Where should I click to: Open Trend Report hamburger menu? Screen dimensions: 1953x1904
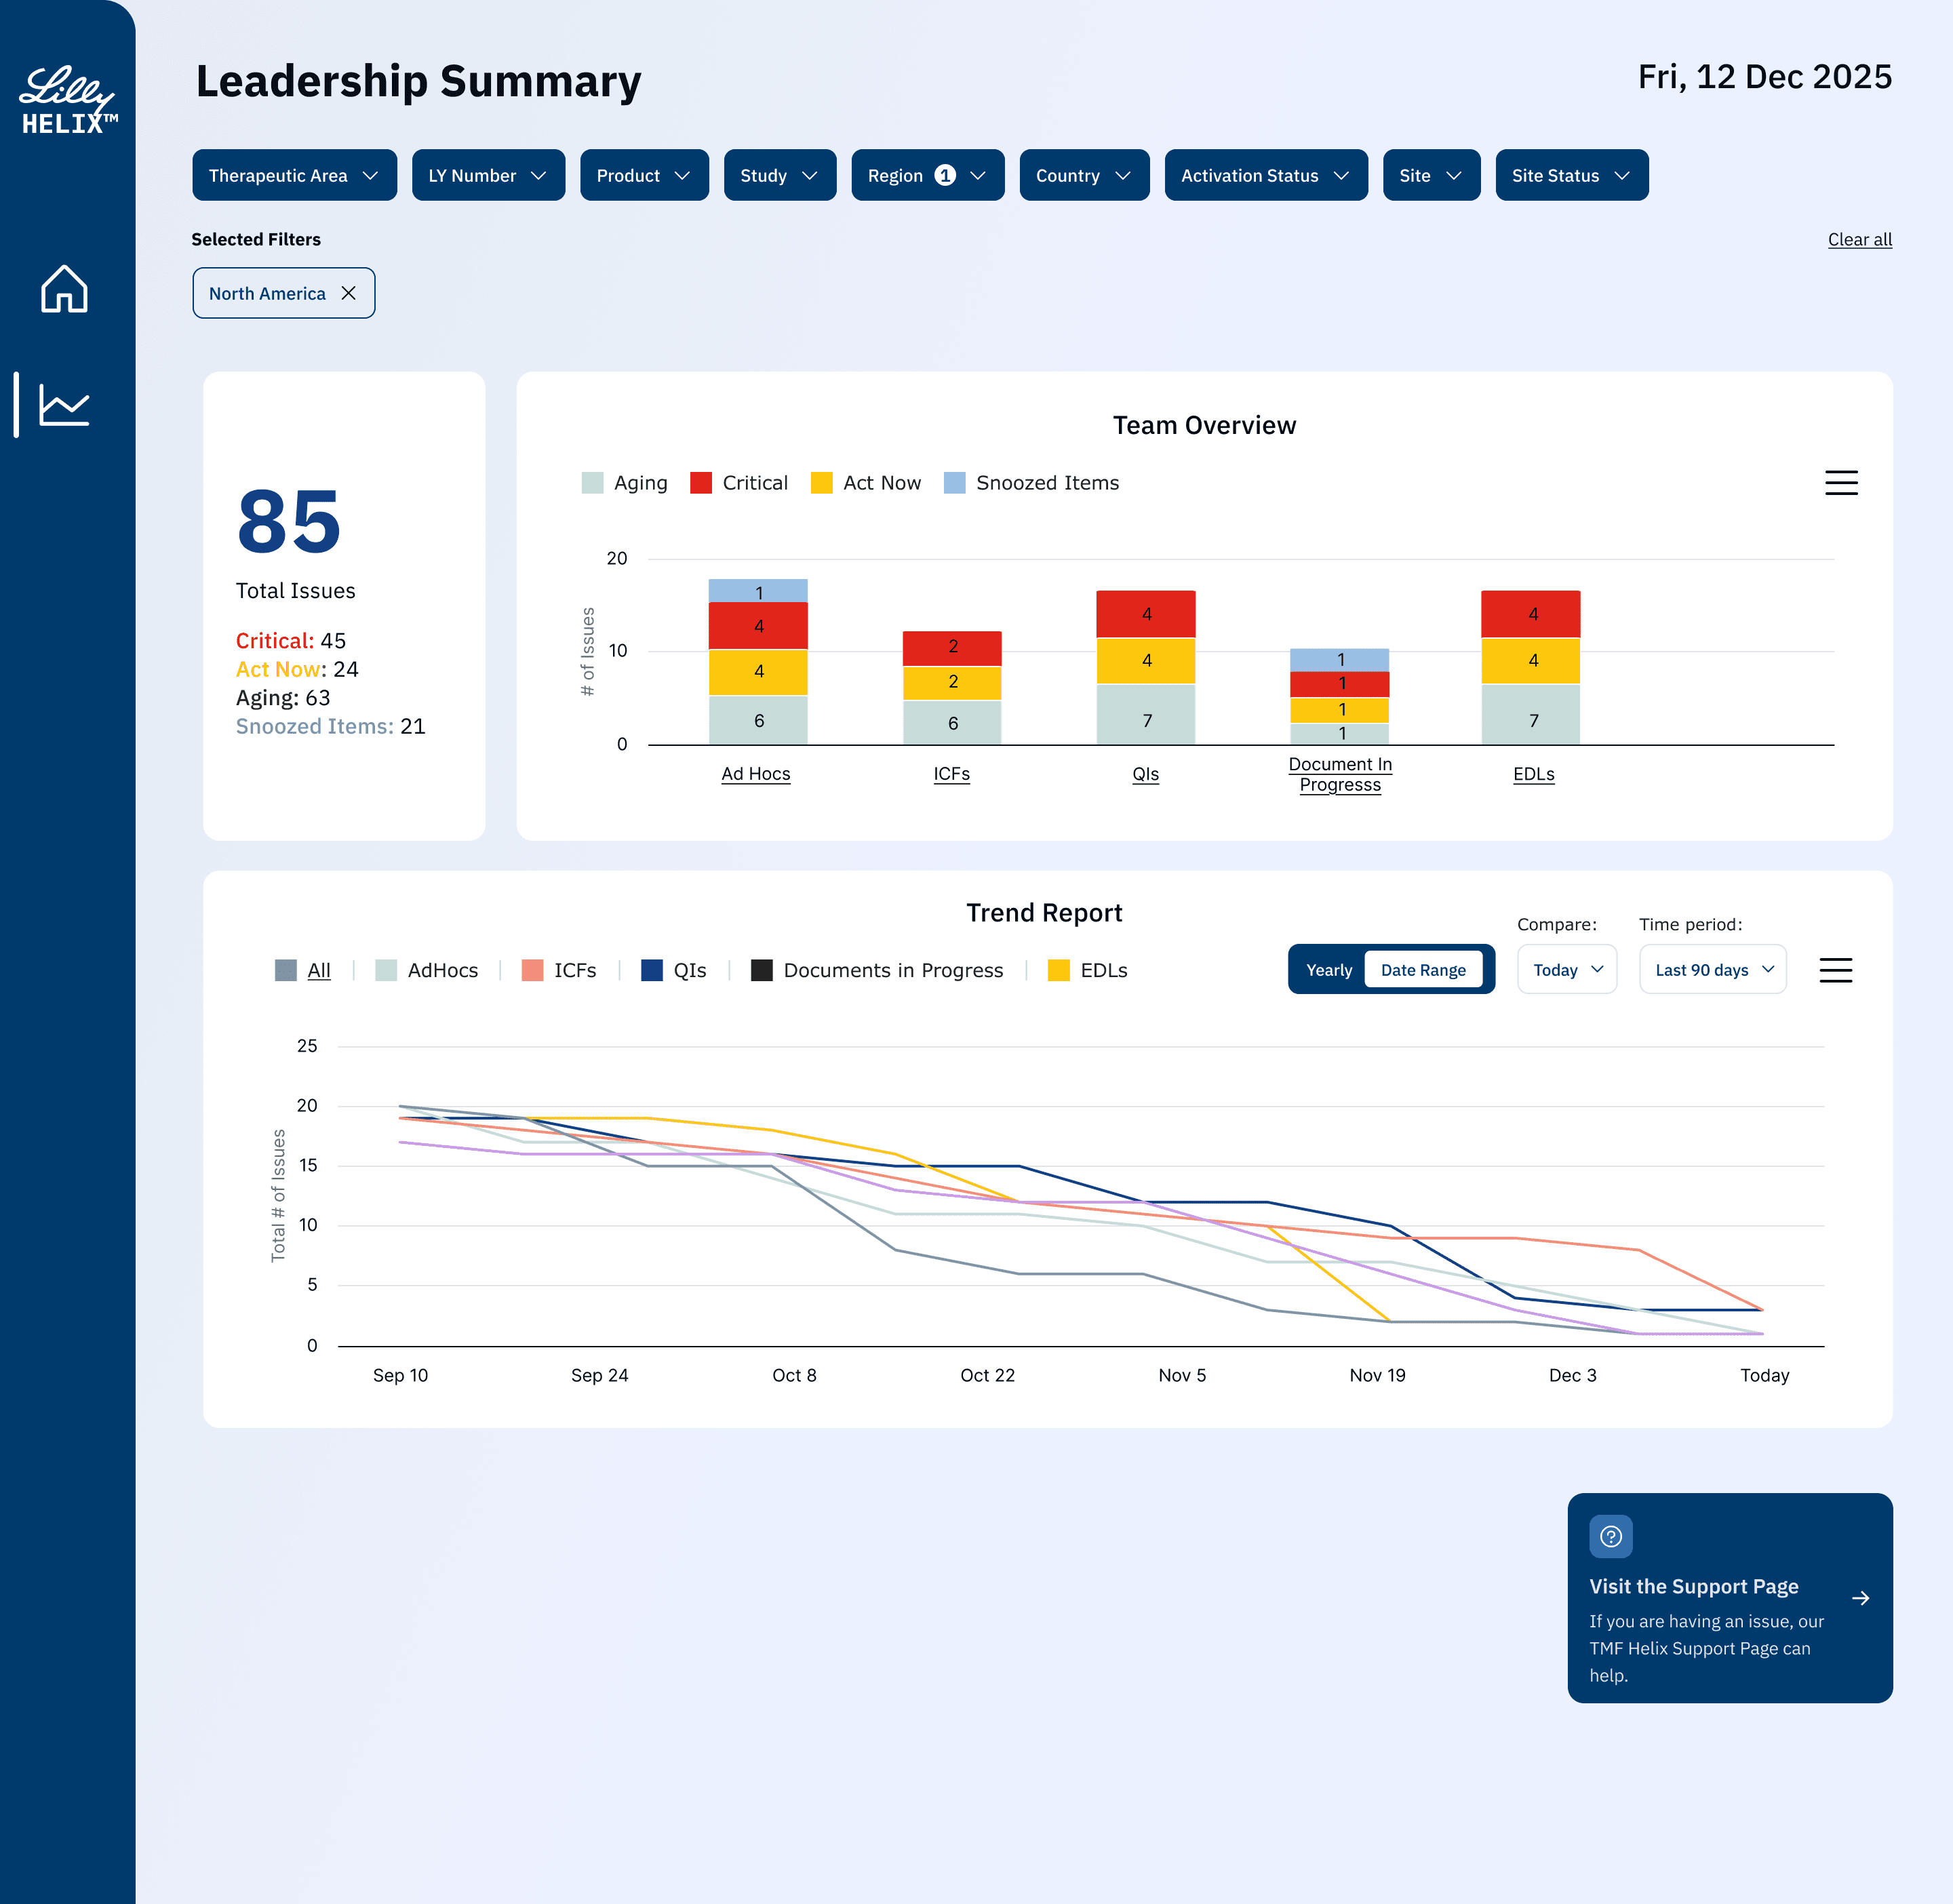point(1834,970)
